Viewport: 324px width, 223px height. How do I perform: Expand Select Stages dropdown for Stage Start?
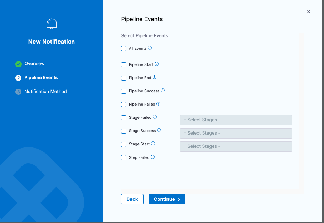coord(236,146)
